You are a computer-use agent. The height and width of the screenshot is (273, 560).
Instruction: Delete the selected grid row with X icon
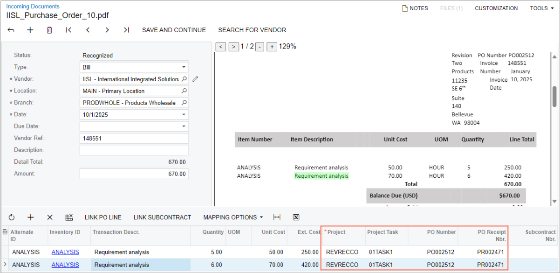coord(50,217)
